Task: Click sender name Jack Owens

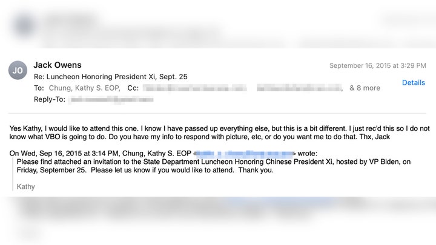Action: (x=58, y=65)
